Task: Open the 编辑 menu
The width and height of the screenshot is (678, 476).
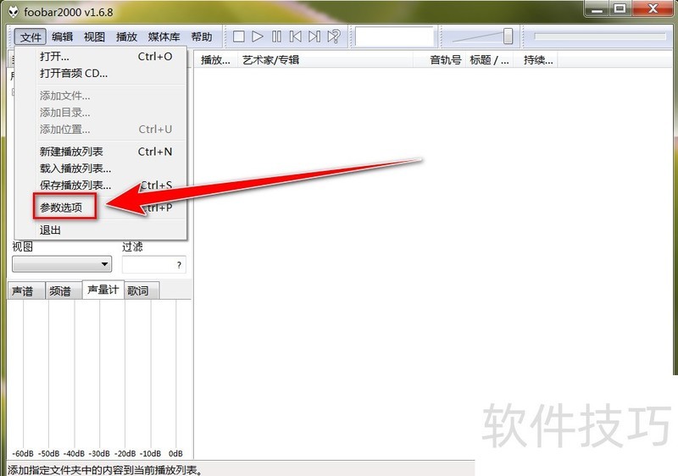Action: click(x=62, y=36)
